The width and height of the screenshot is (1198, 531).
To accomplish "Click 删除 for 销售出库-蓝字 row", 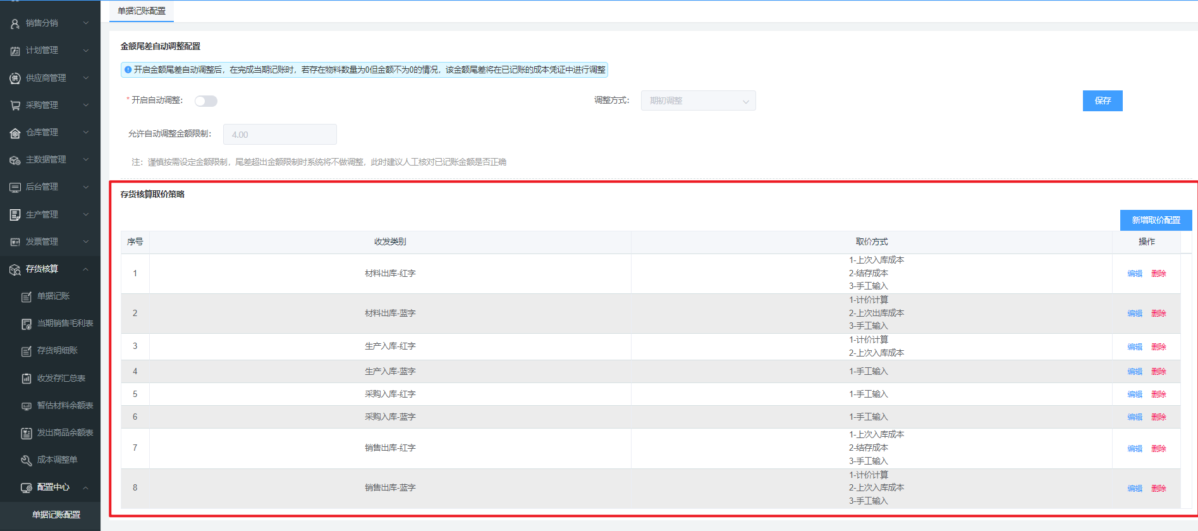I will click(x=1158, y=489).
